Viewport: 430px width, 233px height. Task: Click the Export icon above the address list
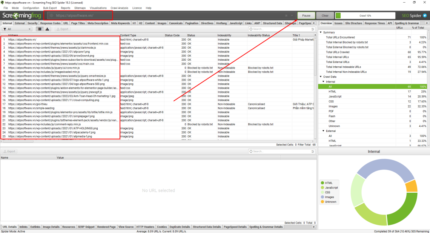coord(61,29)
